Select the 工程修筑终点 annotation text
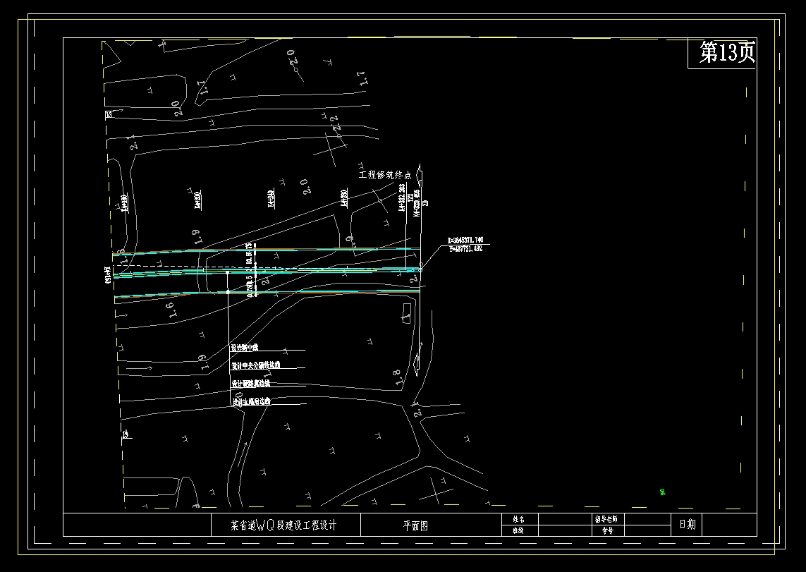This screenshot has height=572, width=806. [389, 174]
